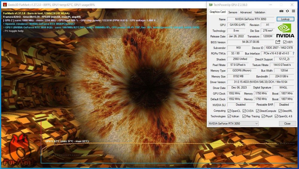Image resolution: width=299 pixels, height=169 pixels.
Task: Click the Pixel Fillrate field 57.8 GPixel/s
Action: (x=238, y=65)
